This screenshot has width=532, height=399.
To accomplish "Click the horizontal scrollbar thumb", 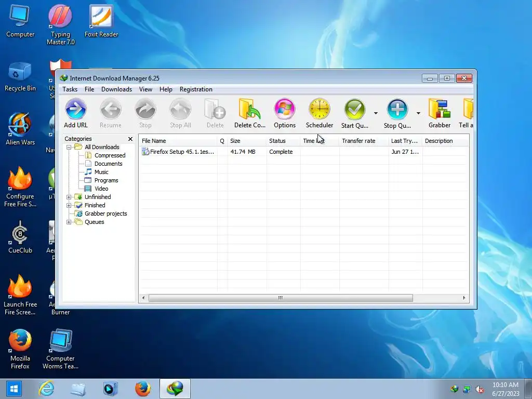I will point(281,298).
